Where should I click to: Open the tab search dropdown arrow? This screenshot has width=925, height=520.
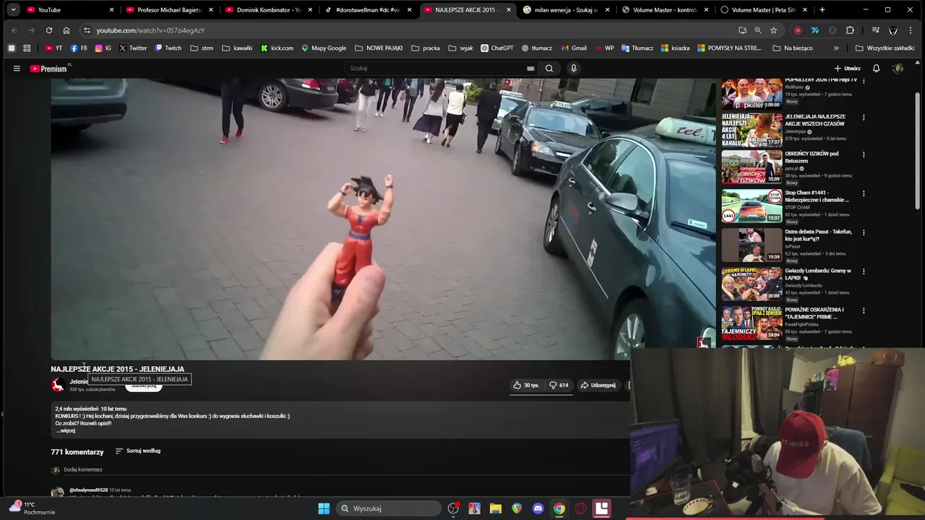13,10
